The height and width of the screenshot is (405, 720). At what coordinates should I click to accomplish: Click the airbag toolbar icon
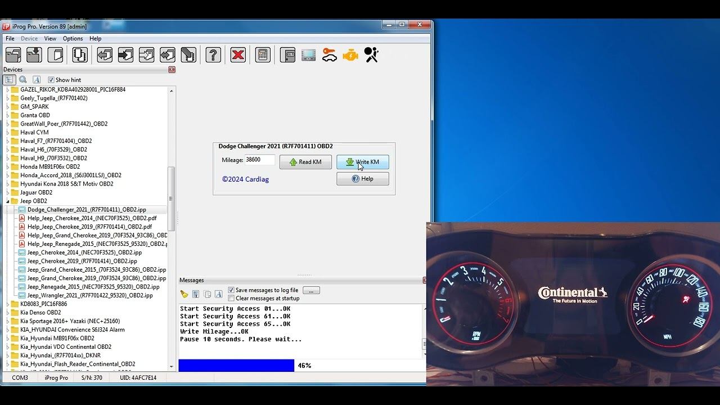371,55
